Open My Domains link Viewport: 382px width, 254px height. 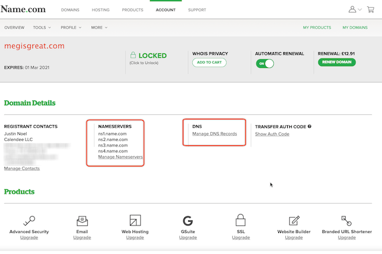coord(355,27)
